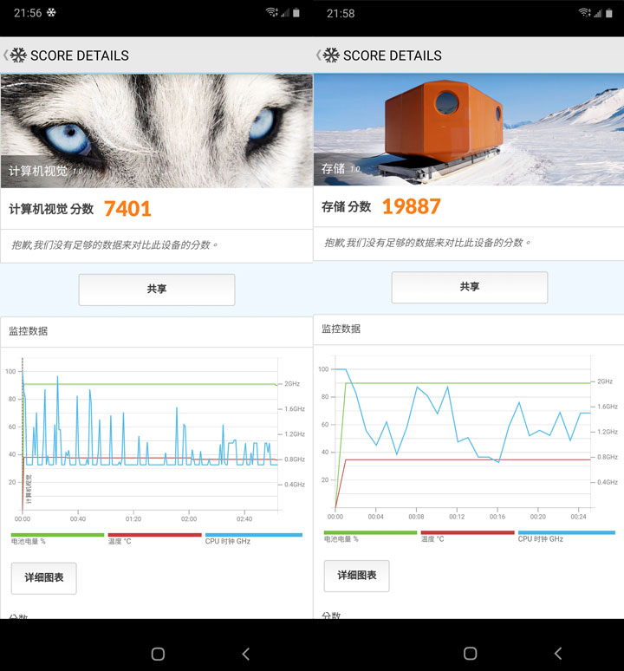Tap the Wi-Fi status icon on right screen

pos(585,13)
